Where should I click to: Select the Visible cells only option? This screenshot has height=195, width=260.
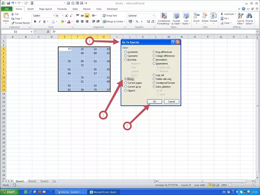tap(154, 79)
